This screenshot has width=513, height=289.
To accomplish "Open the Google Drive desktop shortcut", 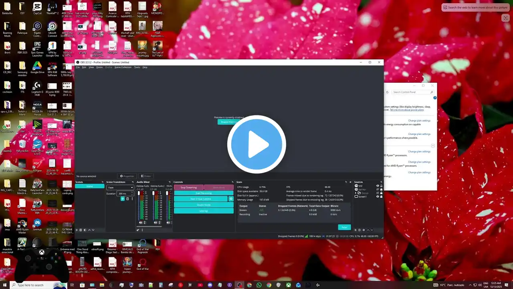I will [x=37, y=67].
